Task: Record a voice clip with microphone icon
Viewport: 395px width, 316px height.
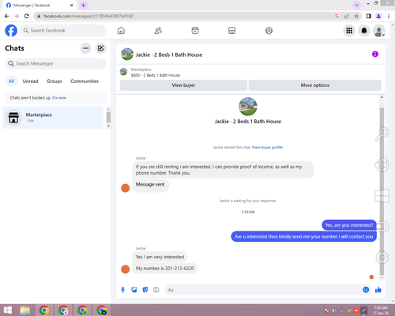Action: (122, 290)
